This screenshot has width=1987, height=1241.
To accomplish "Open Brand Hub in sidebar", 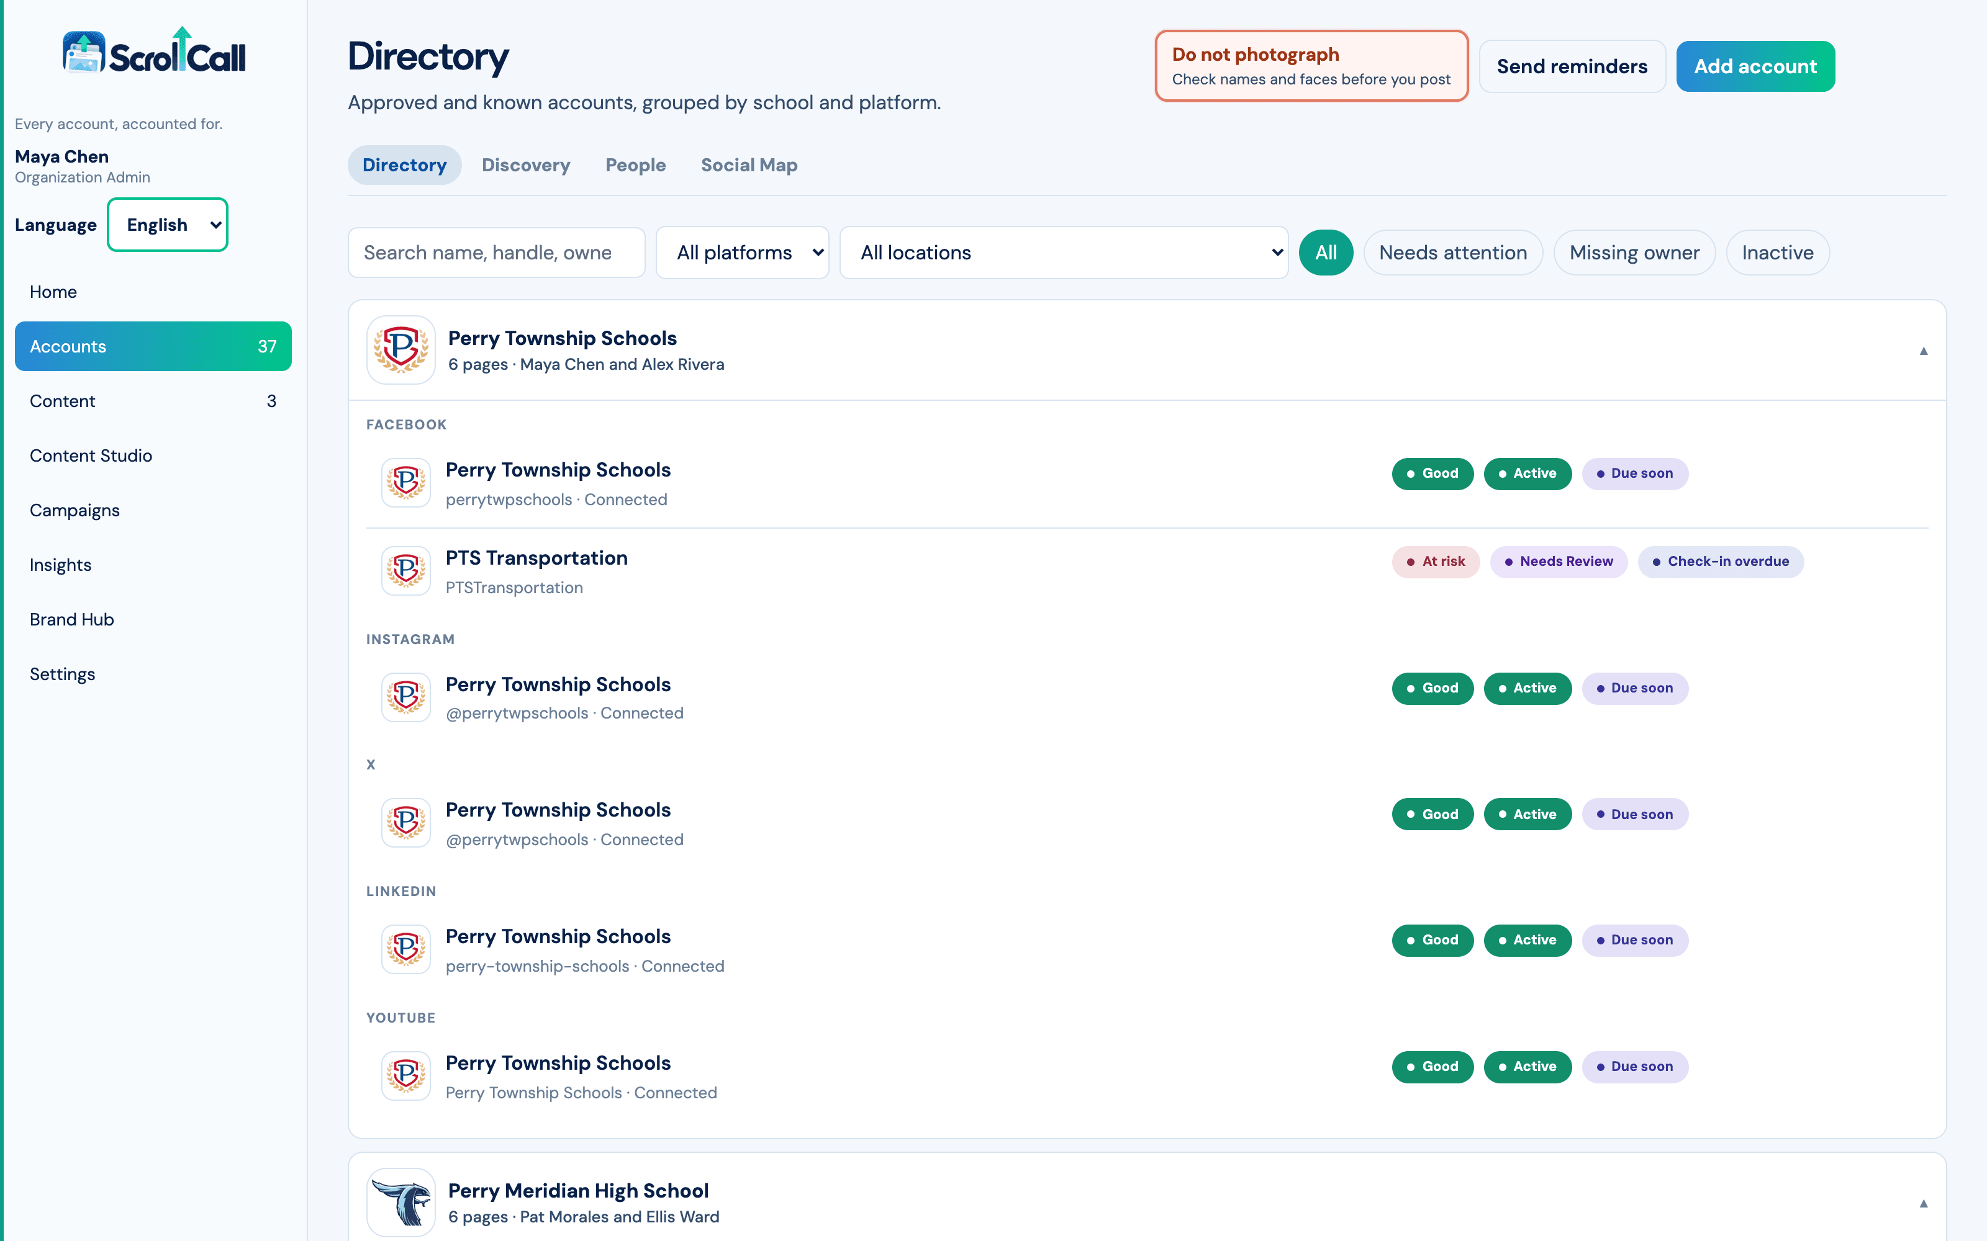I will (153, 620).
